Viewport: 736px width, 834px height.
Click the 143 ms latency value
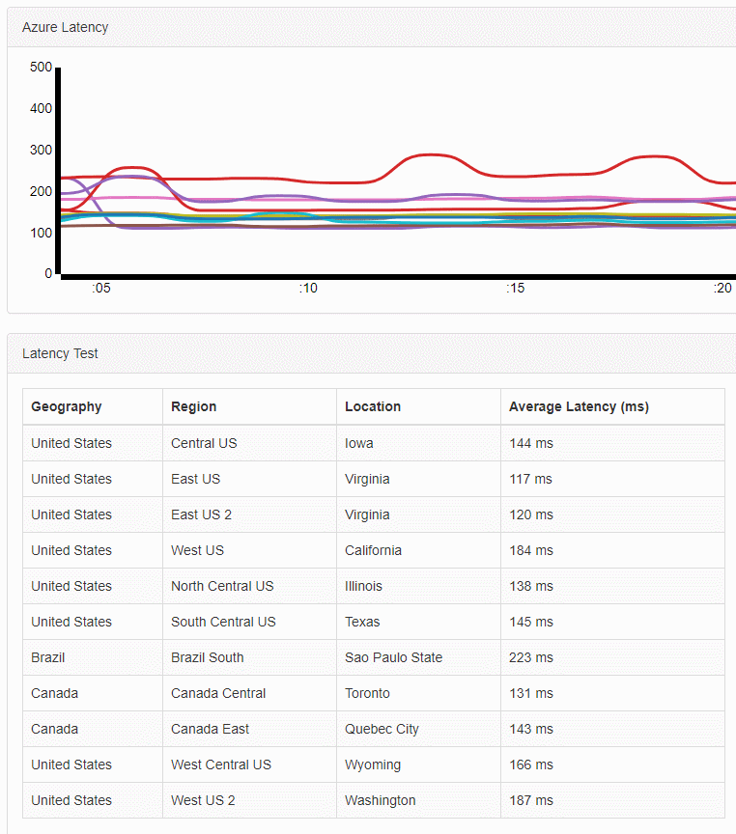[x=531, y=729]
